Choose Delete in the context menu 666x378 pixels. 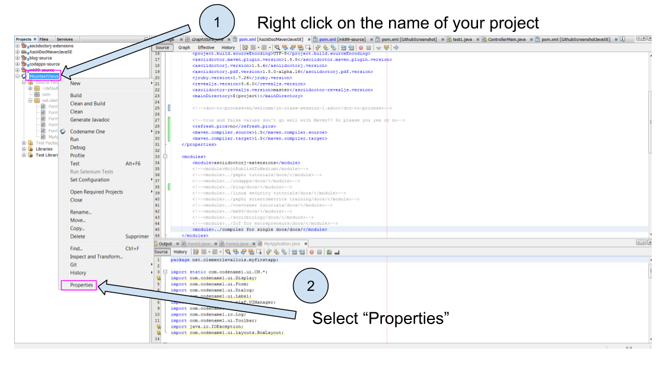77,236
